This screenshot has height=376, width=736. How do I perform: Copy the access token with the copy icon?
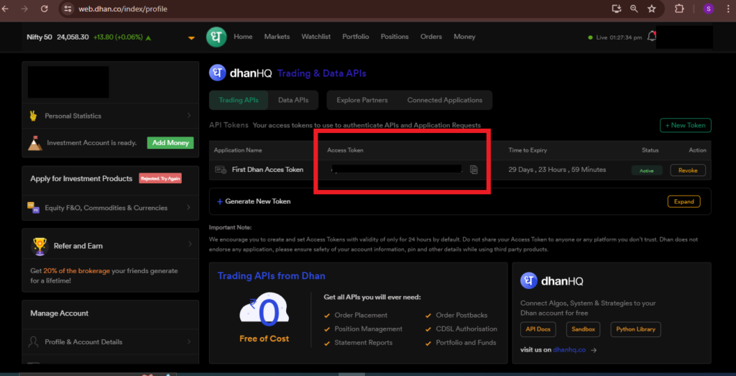tap(474, 170)
